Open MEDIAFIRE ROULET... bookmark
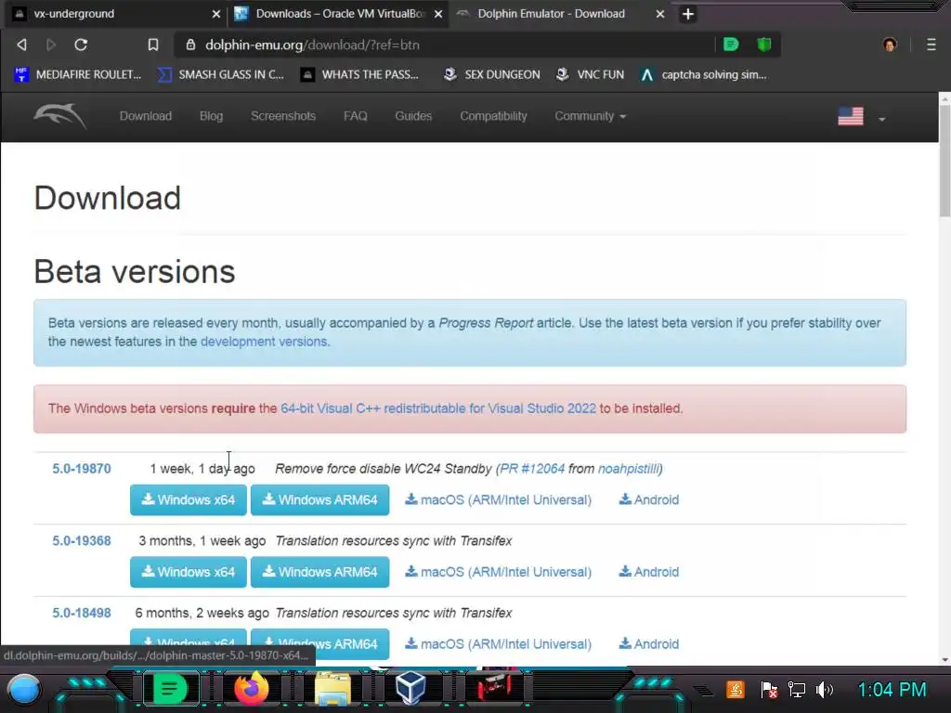 [77, 74]
